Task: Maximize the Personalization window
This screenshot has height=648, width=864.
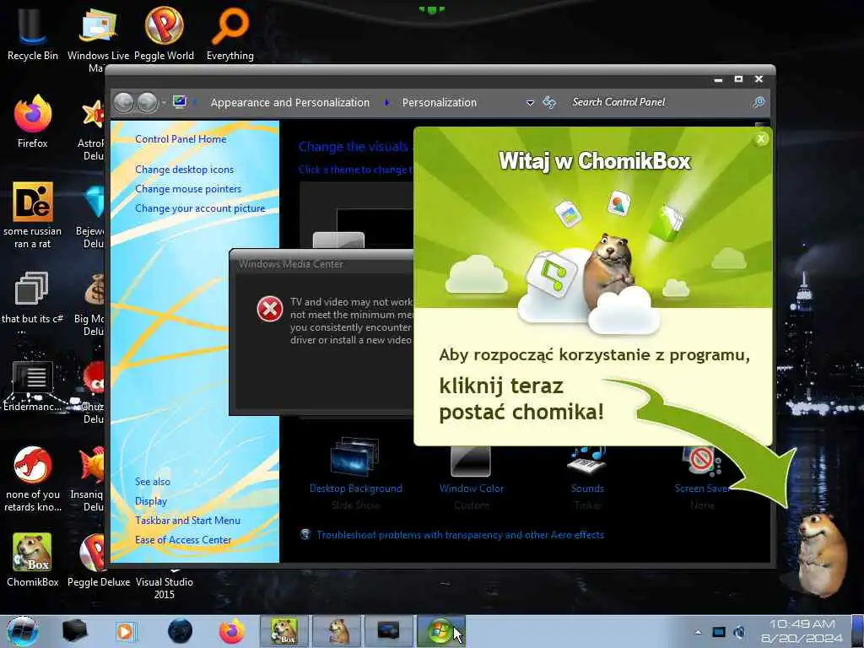Action: [738, 79]
